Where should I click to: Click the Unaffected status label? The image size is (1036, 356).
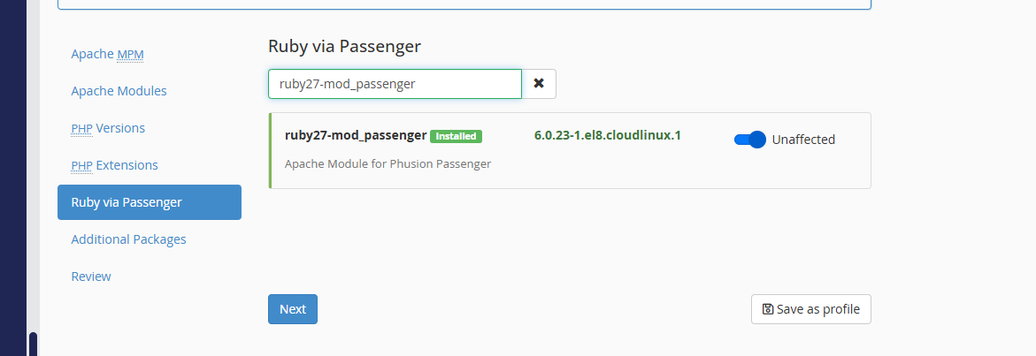coord(803,140)
